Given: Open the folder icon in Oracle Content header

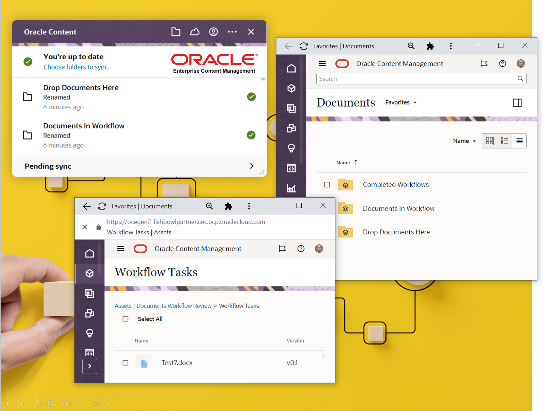Looking at the screenshot, I should tap(176, 32).
